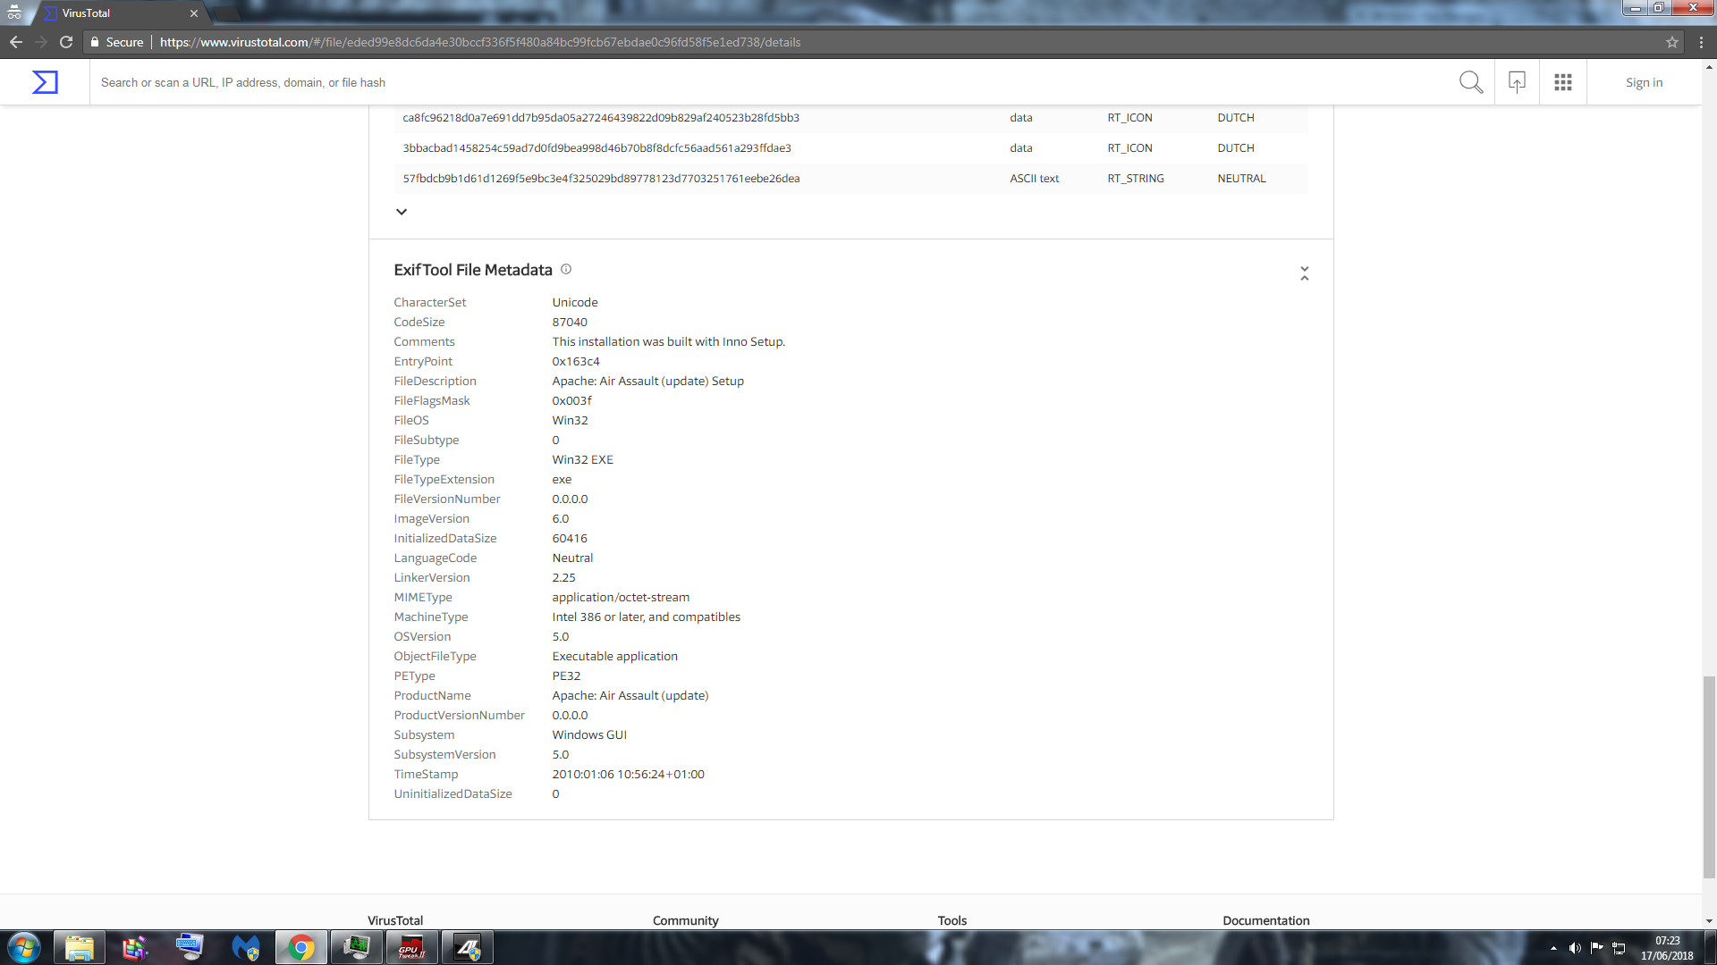
Task: Bookmark page with the star icon
Action: pos(1672,42)
